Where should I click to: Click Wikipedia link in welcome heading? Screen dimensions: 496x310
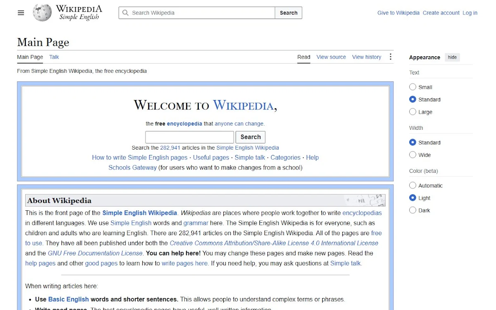pos(243,105)
